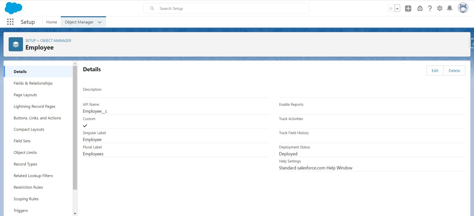Click the Employee object layers icon
The width and height of the screenshot is (474, 216).
point(15,44)
